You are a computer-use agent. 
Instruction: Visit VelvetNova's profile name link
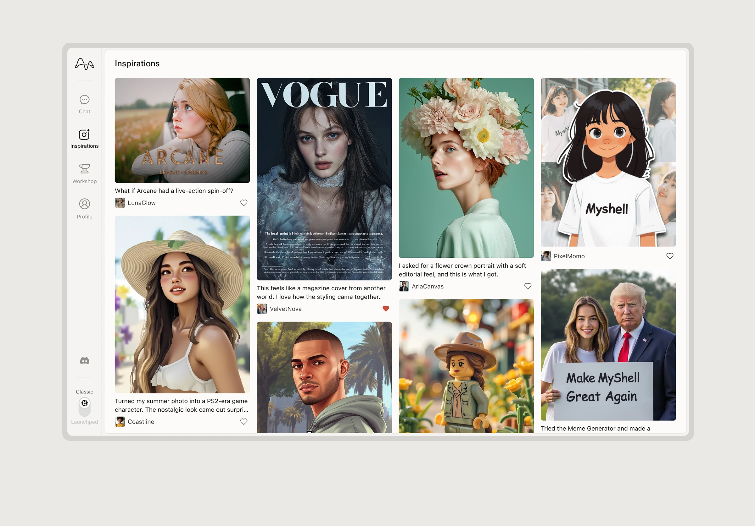(x=286, y=309)
